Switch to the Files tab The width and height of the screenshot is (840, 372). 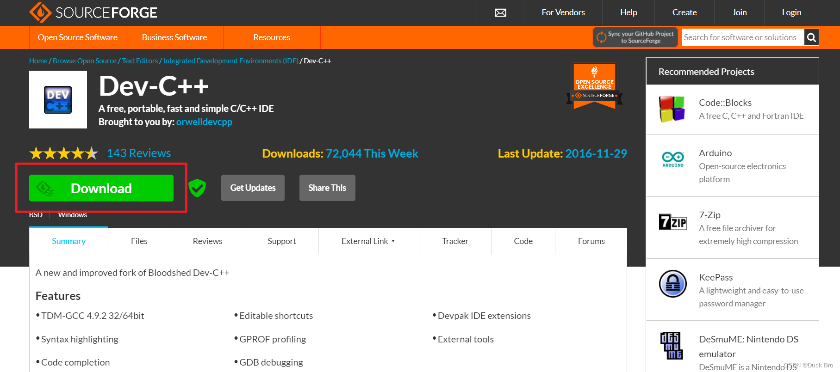(139, 241)
